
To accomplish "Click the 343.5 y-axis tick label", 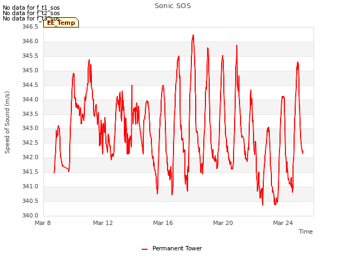I will 30,114.
